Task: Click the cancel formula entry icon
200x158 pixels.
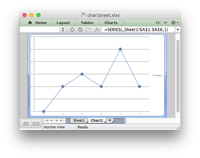Action: (72, 30)
